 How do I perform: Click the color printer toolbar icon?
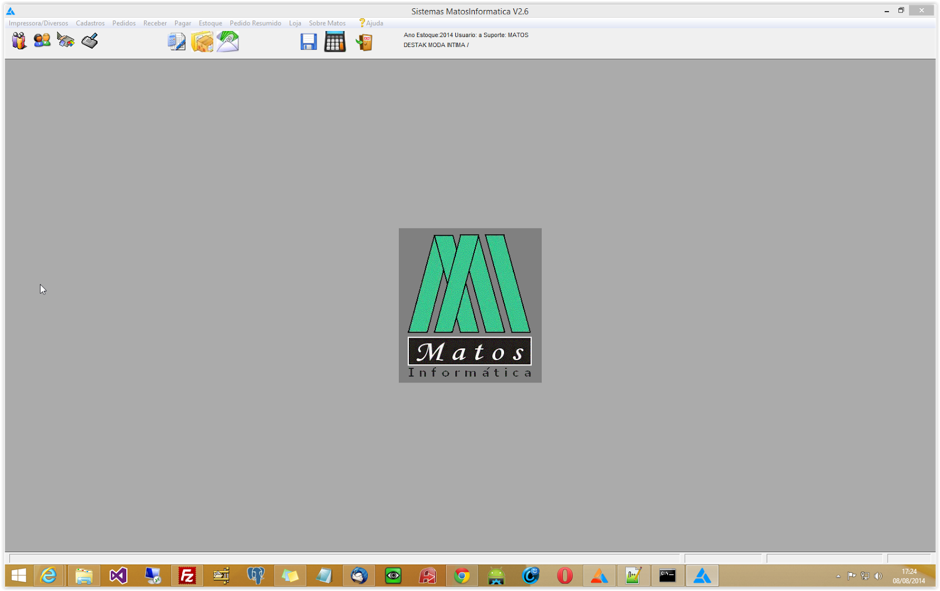pyautogui.click(x=66, y=40)
